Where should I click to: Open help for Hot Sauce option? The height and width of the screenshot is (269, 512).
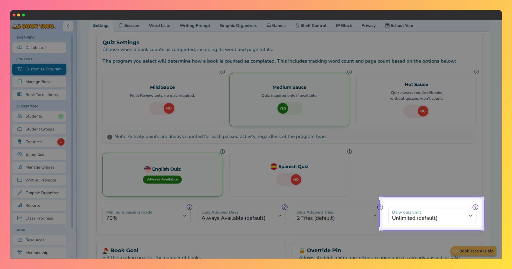coord(476,72)
